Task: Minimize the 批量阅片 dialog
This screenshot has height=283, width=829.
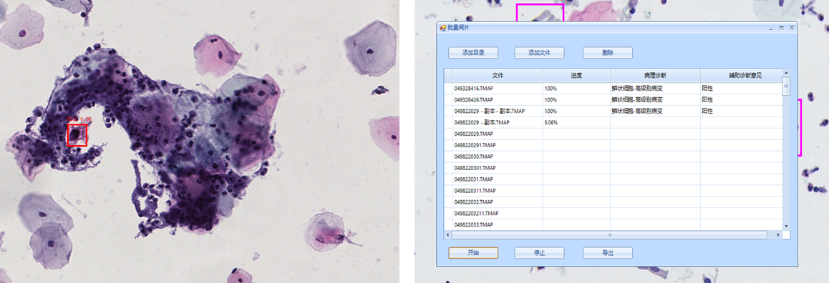Action: coord(772,27)
